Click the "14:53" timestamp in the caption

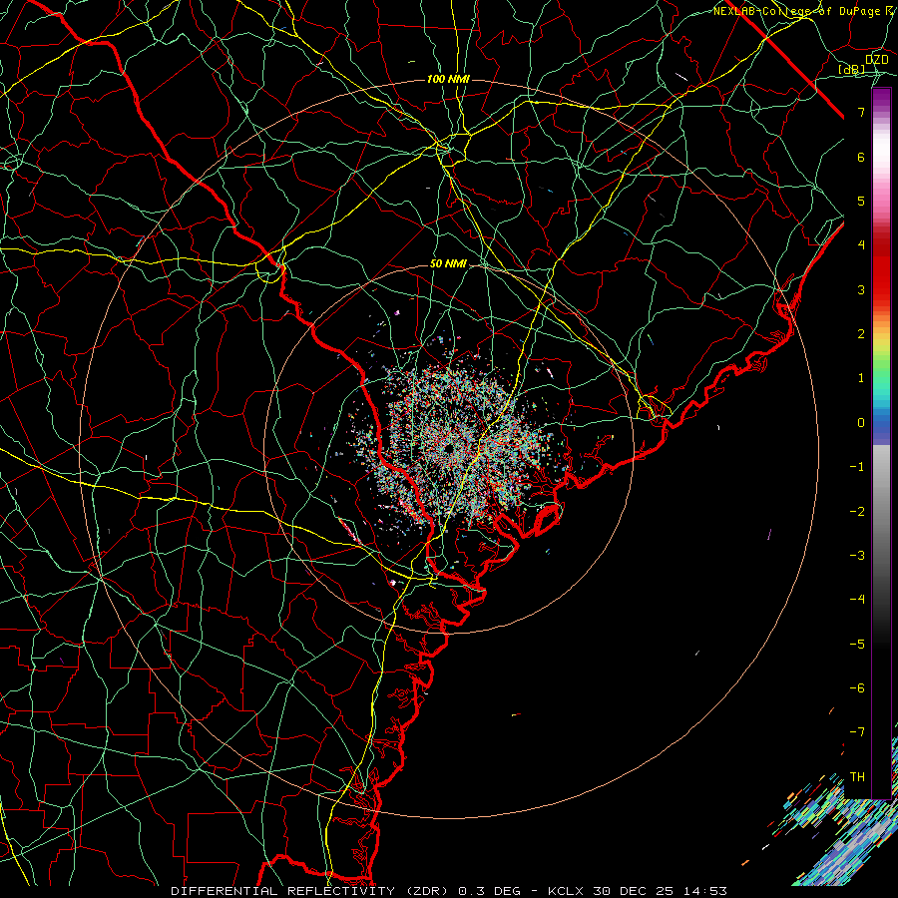click(x=707, y=891)
